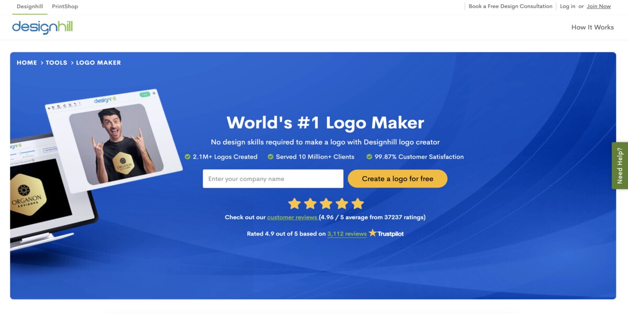Open the 3,112 reviews Trustpilot link
Viewport: 628px width, 314px height.
pyautogui.click(x=347, y=234)
